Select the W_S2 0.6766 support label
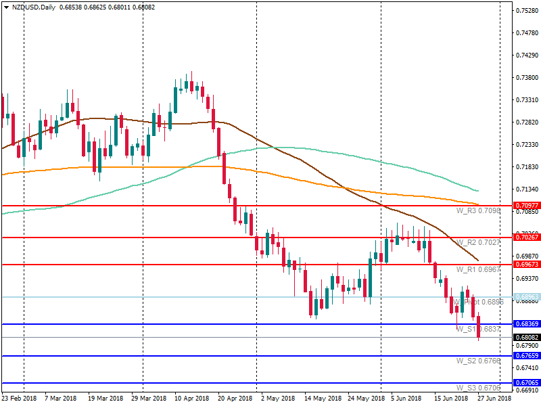Screen dimensions: 541x406 click(478, 361)
